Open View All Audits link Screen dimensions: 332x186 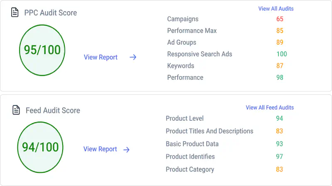pos(276,9)
